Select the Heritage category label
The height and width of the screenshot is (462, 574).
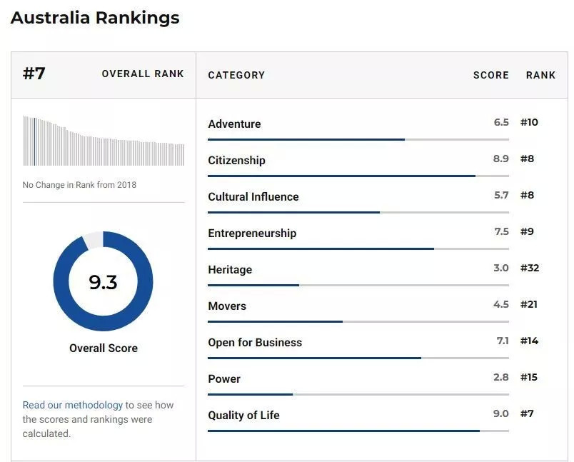230,270
